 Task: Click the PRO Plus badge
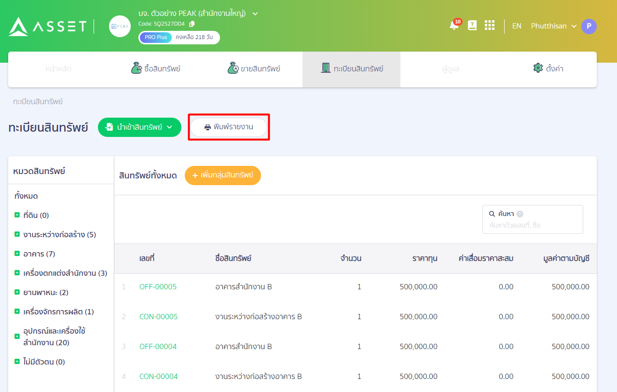tap(155, 37)
